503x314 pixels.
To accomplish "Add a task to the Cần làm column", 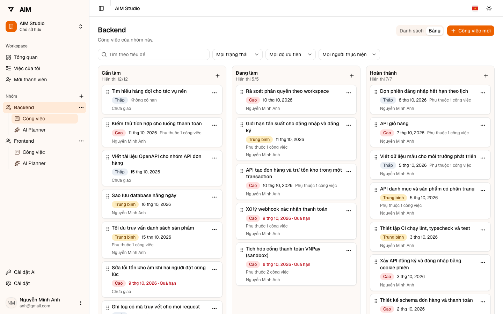I will pyautogui.click(x=218, y=76).
